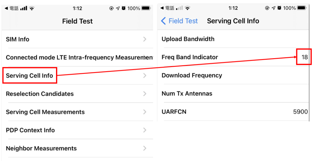
Task: Select the UARFCN row showing 5900
Action: pos(233,111)
